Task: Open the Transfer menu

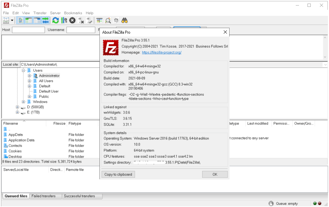Action: 40,13
